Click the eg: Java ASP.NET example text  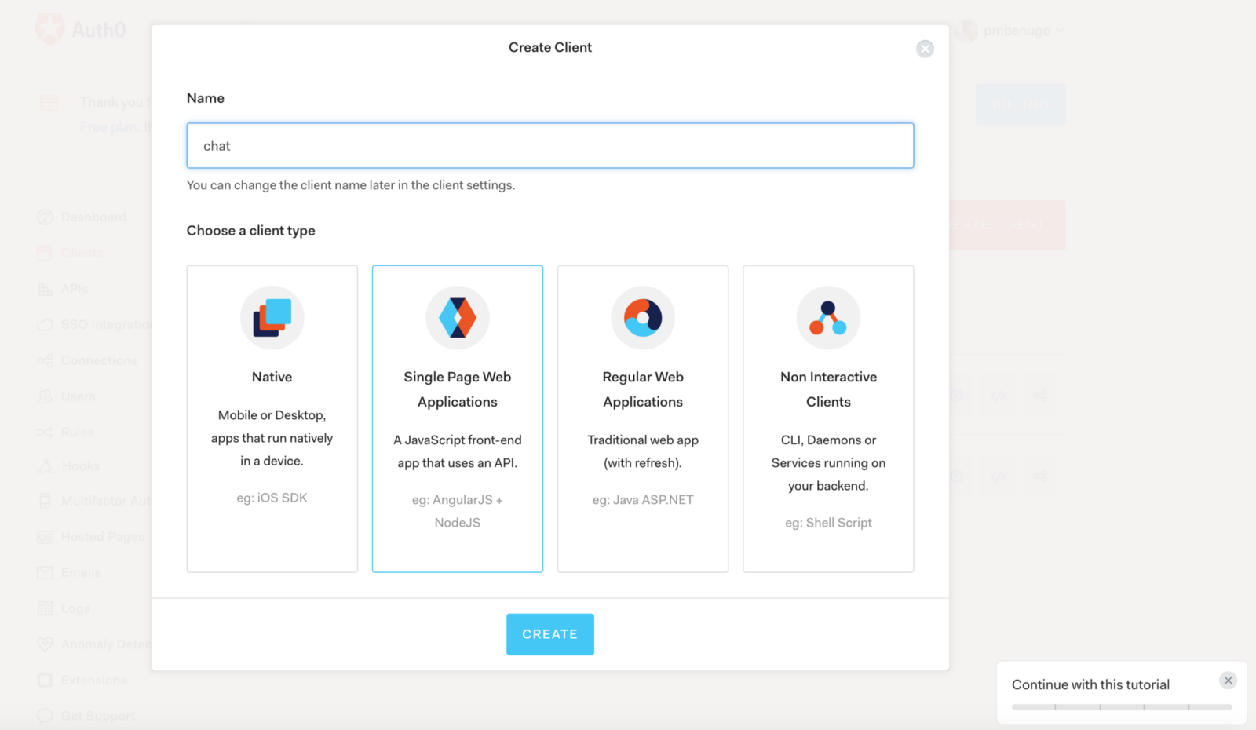click(x=643, y=500)
